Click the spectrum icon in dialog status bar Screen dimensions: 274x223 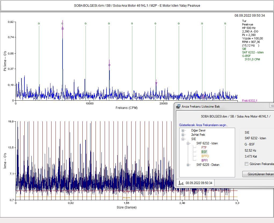[181, 183]
